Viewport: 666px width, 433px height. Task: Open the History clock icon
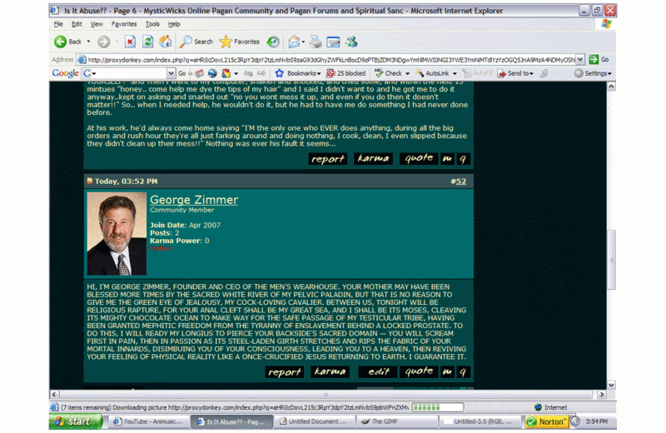click(273, 42)
